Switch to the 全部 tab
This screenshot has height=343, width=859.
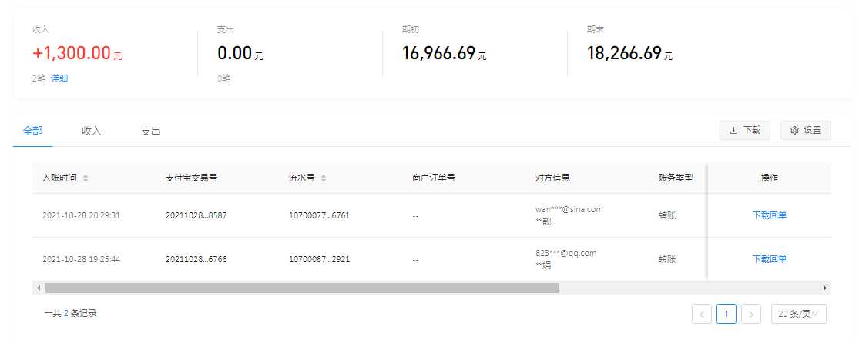pos(33,132)
